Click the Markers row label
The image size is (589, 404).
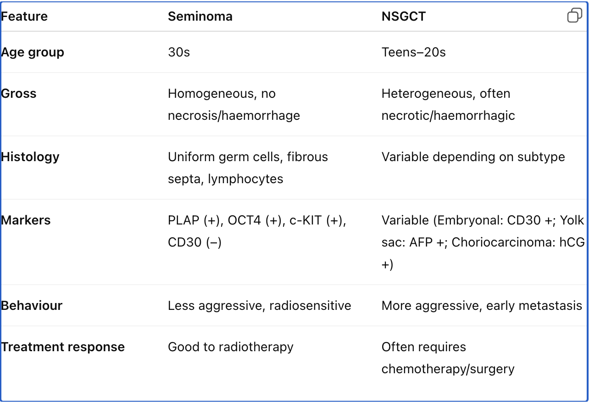26,220
